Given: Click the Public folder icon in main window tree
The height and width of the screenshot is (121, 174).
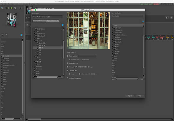Looking at the screenshot, I should tap(1, 84).
